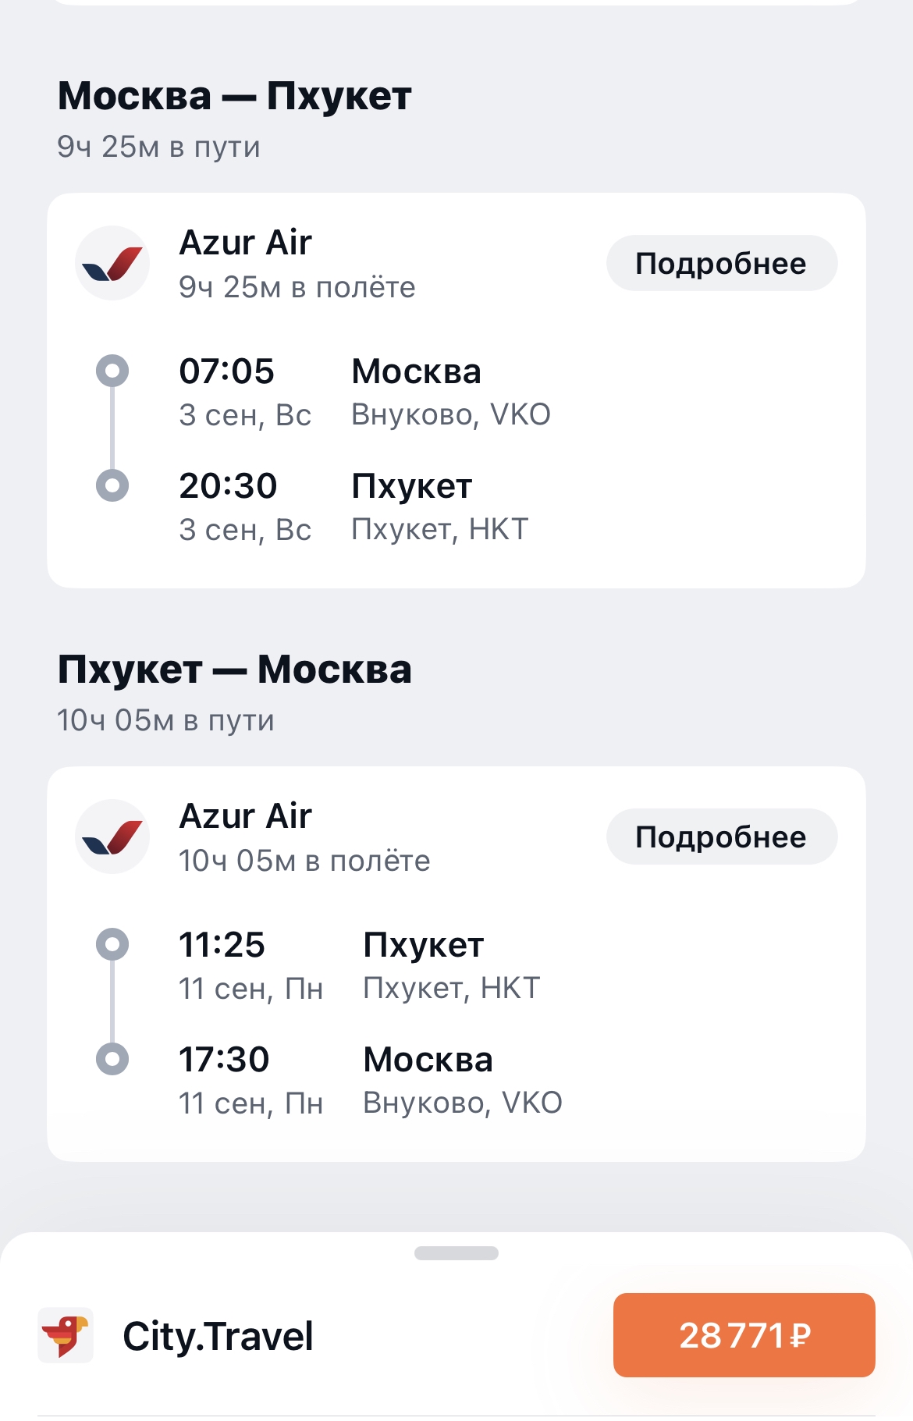Tap the City.Travel bird logo icon
The height and width of the screenshot is (1421, 913).
click(x=66, y=1335)
